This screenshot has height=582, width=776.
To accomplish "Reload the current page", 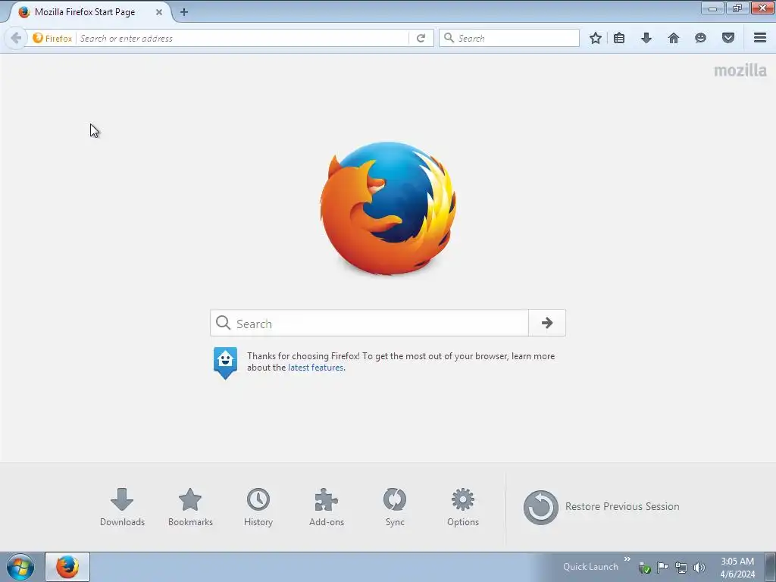I will [x=421, y=38].
